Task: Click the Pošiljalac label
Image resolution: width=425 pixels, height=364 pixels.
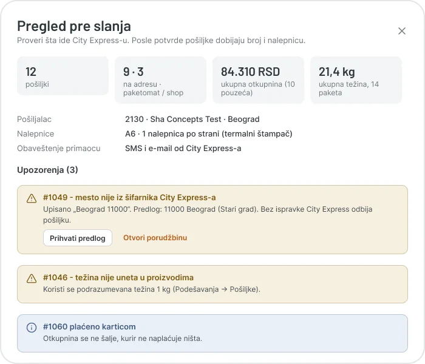Action: click(34, 119)
